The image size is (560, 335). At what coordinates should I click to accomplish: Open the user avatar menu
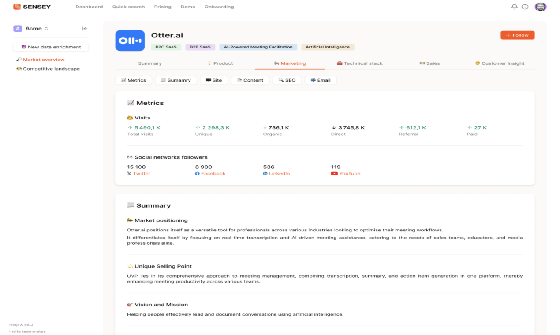coord(541,7)
